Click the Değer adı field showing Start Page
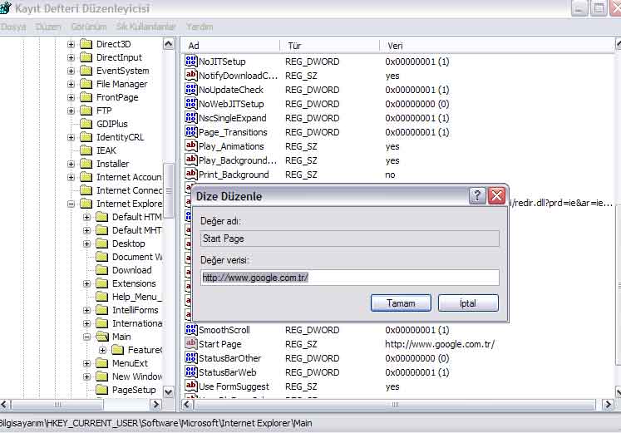Viewport: 621px width, 433px height. click(350, 239)
